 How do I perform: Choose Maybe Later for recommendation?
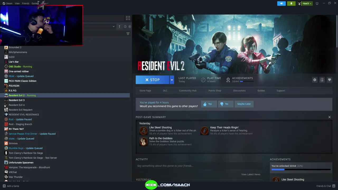pos(244,104)
